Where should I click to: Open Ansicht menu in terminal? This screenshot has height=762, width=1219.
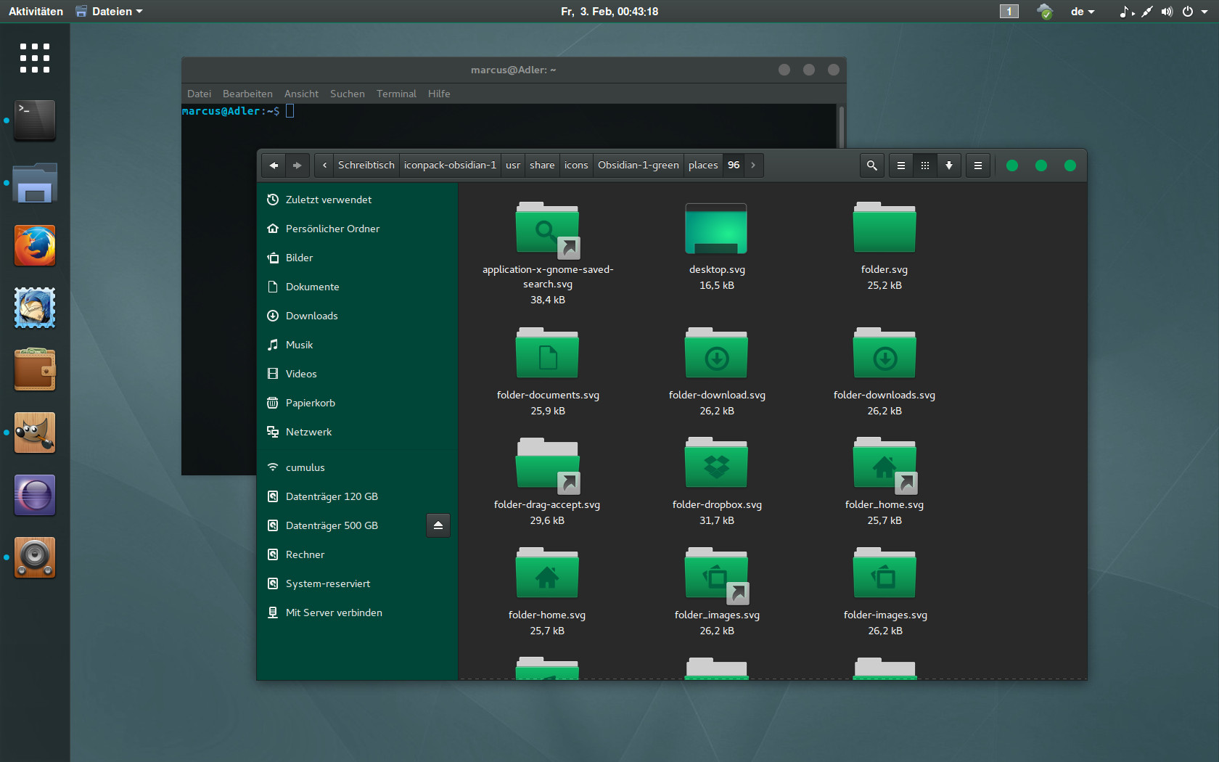[301, 94]
